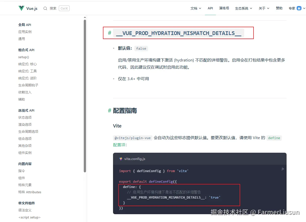Click the false default value code
Viewport: 306px width, 222px height.
[x=141, y=48]
